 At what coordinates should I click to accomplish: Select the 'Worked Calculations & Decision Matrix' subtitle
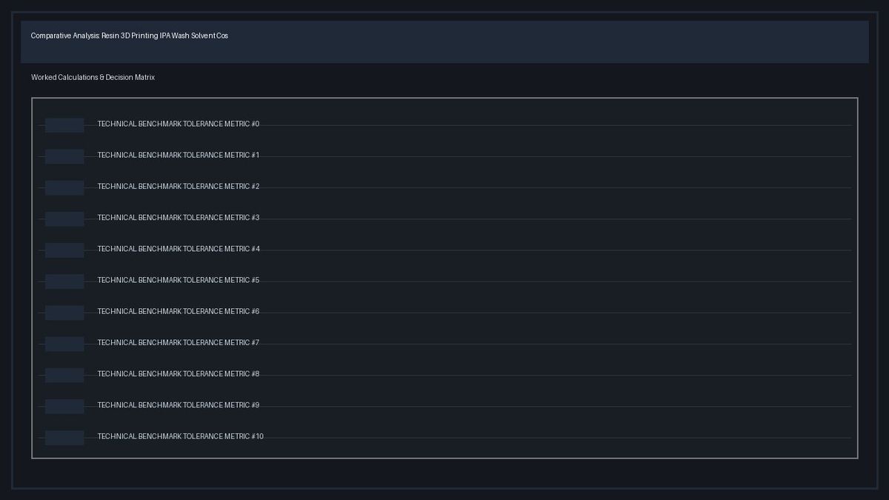coord(93,77)
